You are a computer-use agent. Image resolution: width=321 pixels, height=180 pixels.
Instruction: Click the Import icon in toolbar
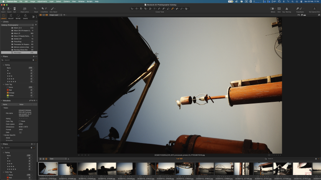(3, 8)
